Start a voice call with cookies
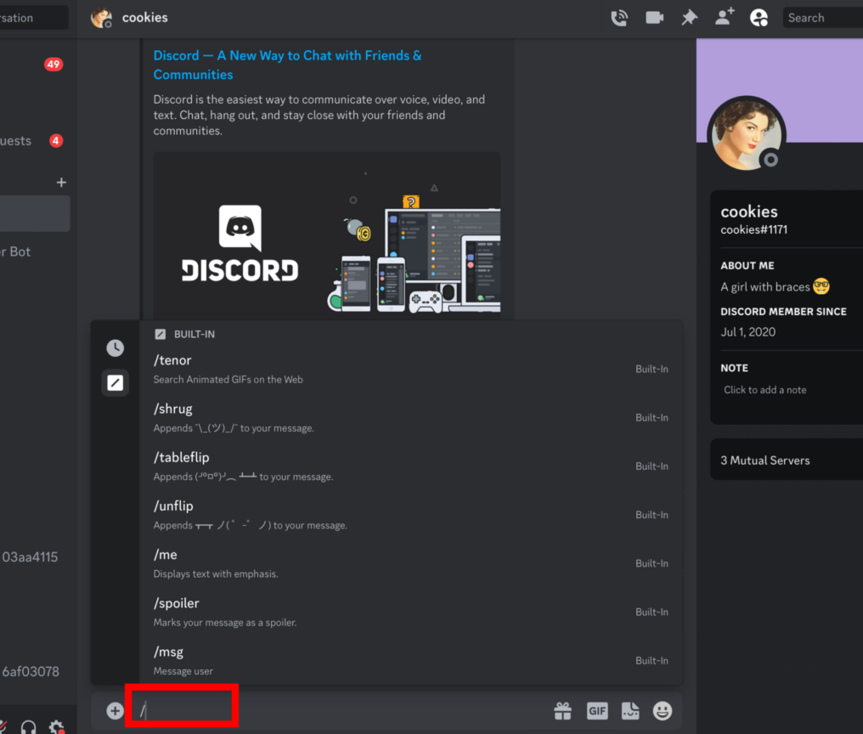This screenshot has width=863, height=734. (619, 17)
